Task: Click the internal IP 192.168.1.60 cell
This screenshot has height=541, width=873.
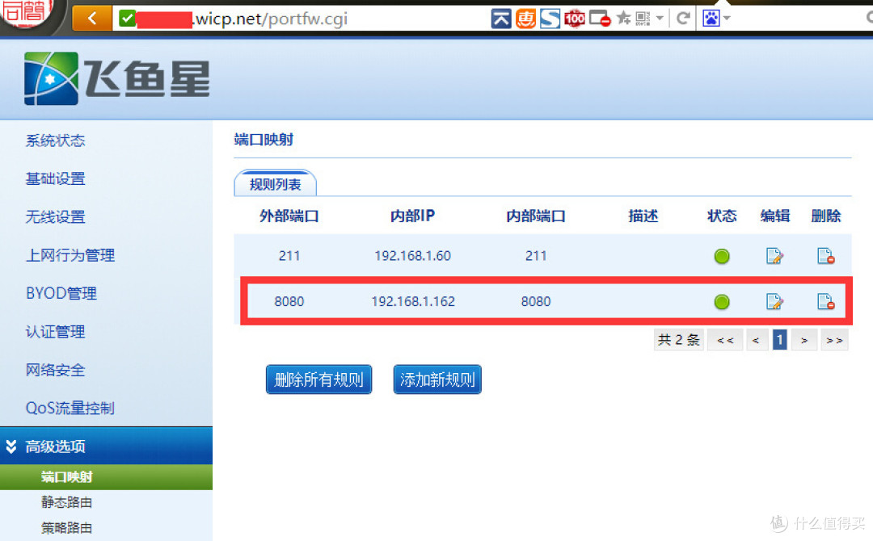Action: click(412, 256)
